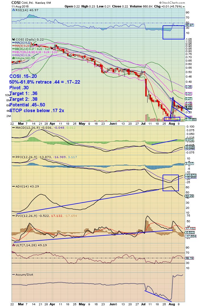Click the up-arrow icon after Chg percentage
The width and height of the screenshot is (199, 307).
184,7
